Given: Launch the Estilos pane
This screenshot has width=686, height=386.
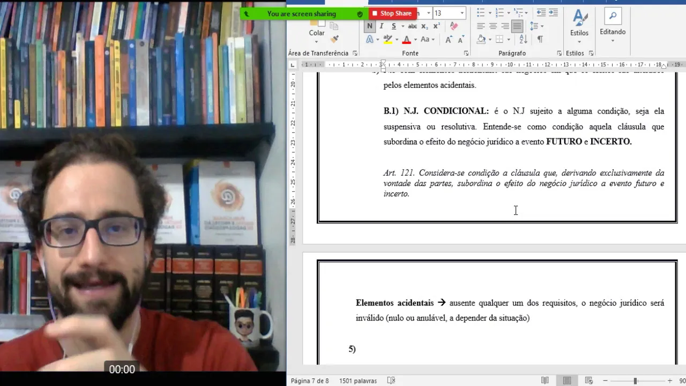Looking at the screenshot, I should pos(591,54).
